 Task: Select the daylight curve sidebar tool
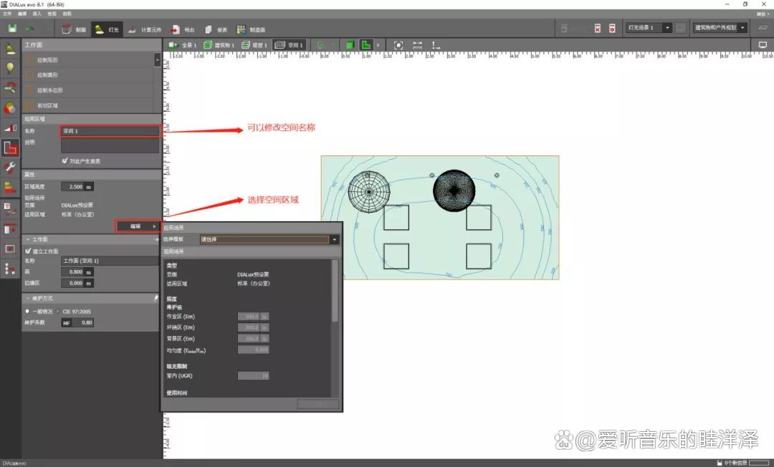click(x=10, y=209)
